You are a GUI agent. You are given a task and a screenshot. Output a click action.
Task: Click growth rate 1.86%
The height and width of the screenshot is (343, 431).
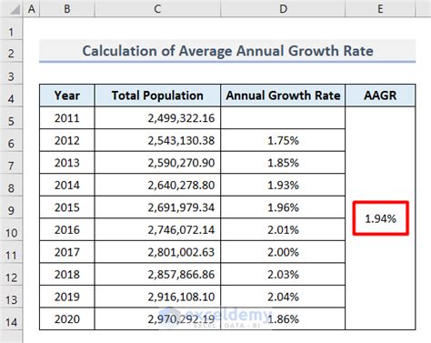(x=283, y=319)
